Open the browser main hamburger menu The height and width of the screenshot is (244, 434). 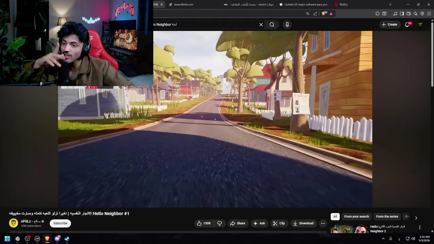tap(429, 14)
